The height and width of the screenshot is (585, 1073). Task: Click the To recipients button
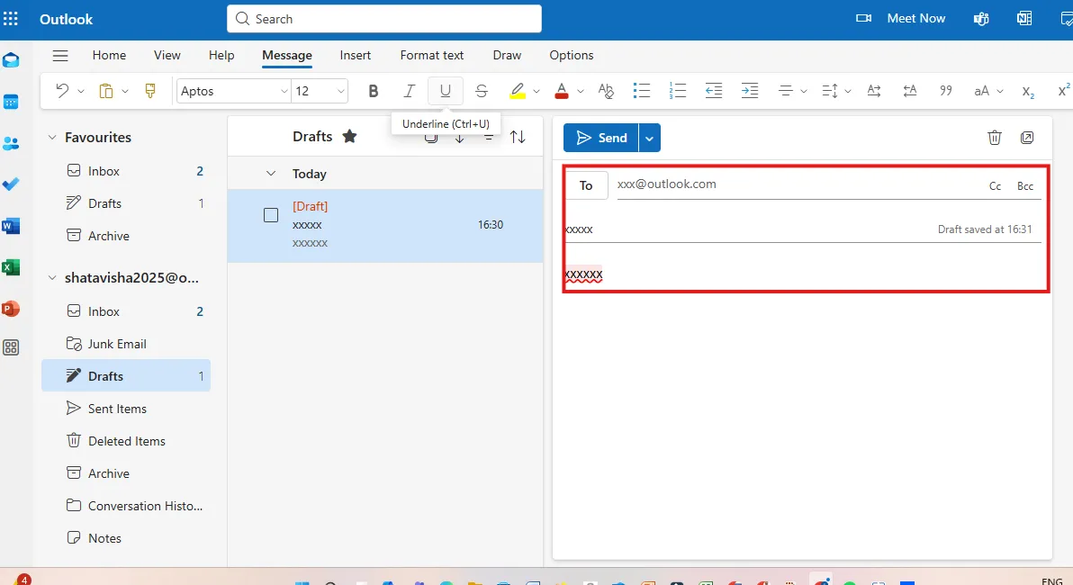(x=586, y=185)
